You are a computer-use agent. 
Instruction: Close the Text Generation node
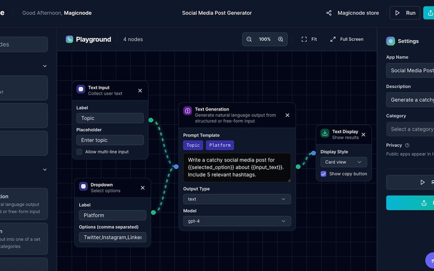(288, 115)
